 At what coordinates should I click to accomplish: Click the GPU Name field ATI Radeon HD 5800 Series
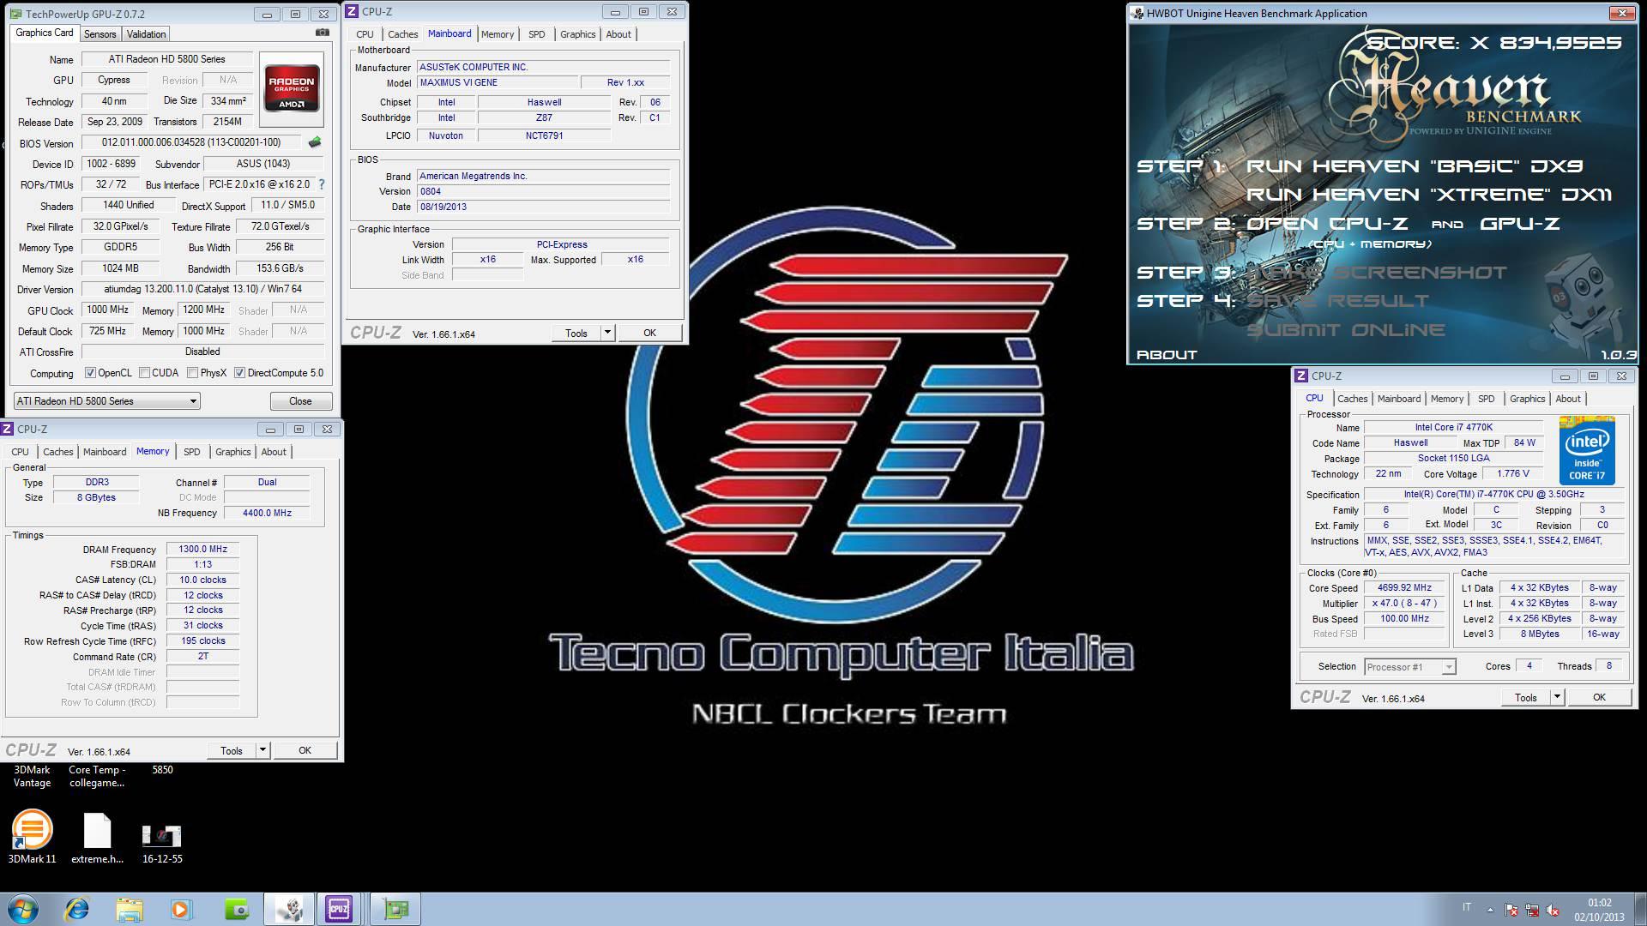point(166,59)
